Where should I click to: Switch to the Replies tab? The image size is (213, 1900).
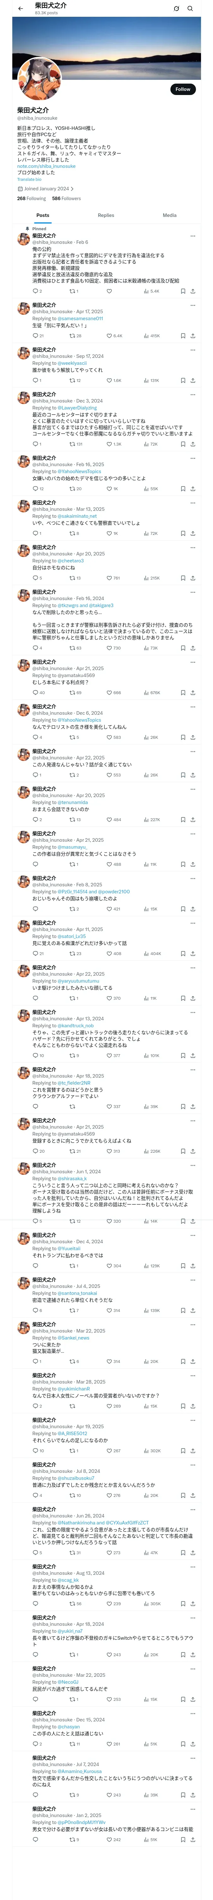click(106, 215)
